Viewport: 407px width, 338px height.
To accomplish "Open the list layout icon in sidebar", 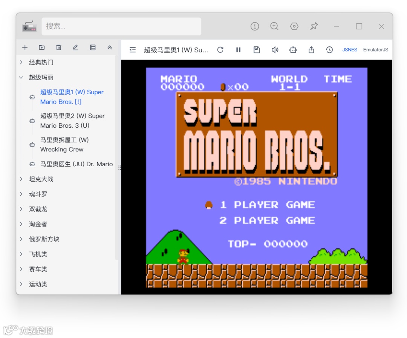I will point(93,47).
